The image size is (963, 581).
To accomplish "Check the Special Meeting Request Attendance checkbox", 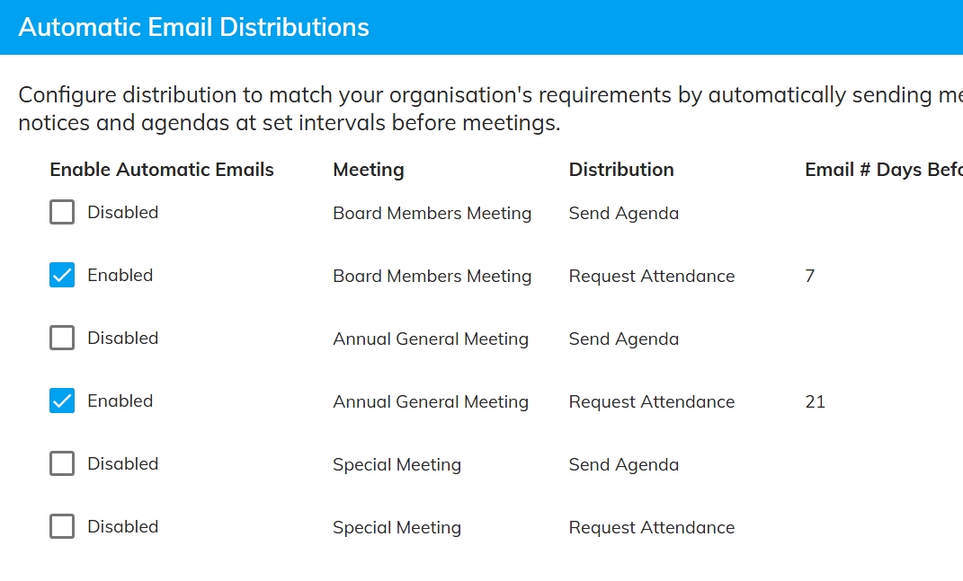I will (62, 527).
